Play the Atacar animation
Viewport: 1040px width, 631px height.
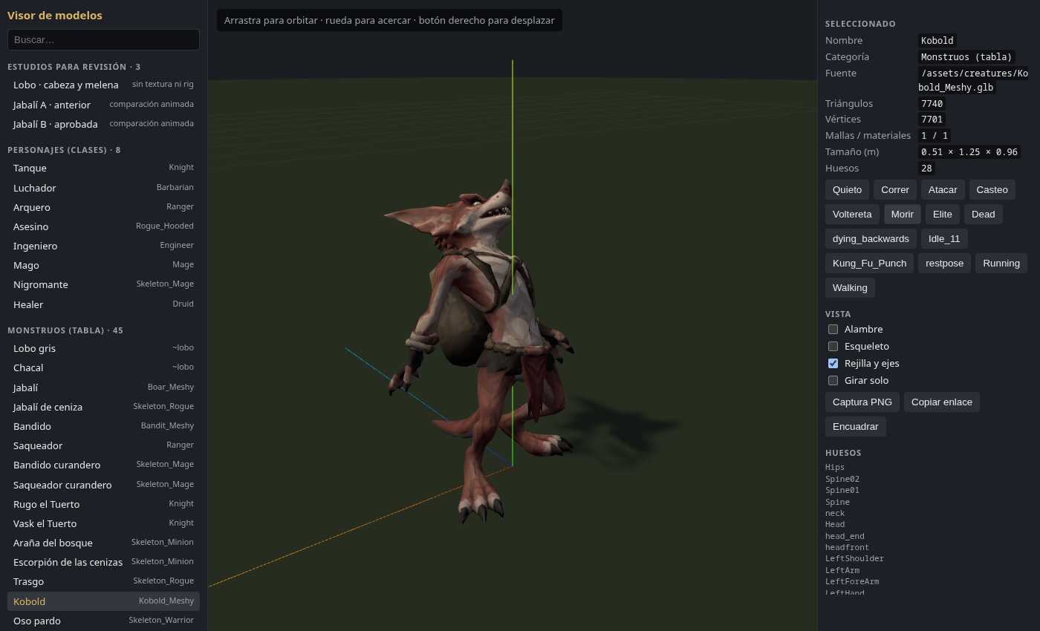click(x=943, y=189)
